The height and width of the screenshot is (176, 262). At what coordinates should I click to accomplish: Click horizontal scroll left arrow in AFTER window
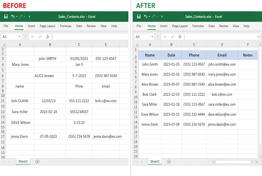coord(213,162)
